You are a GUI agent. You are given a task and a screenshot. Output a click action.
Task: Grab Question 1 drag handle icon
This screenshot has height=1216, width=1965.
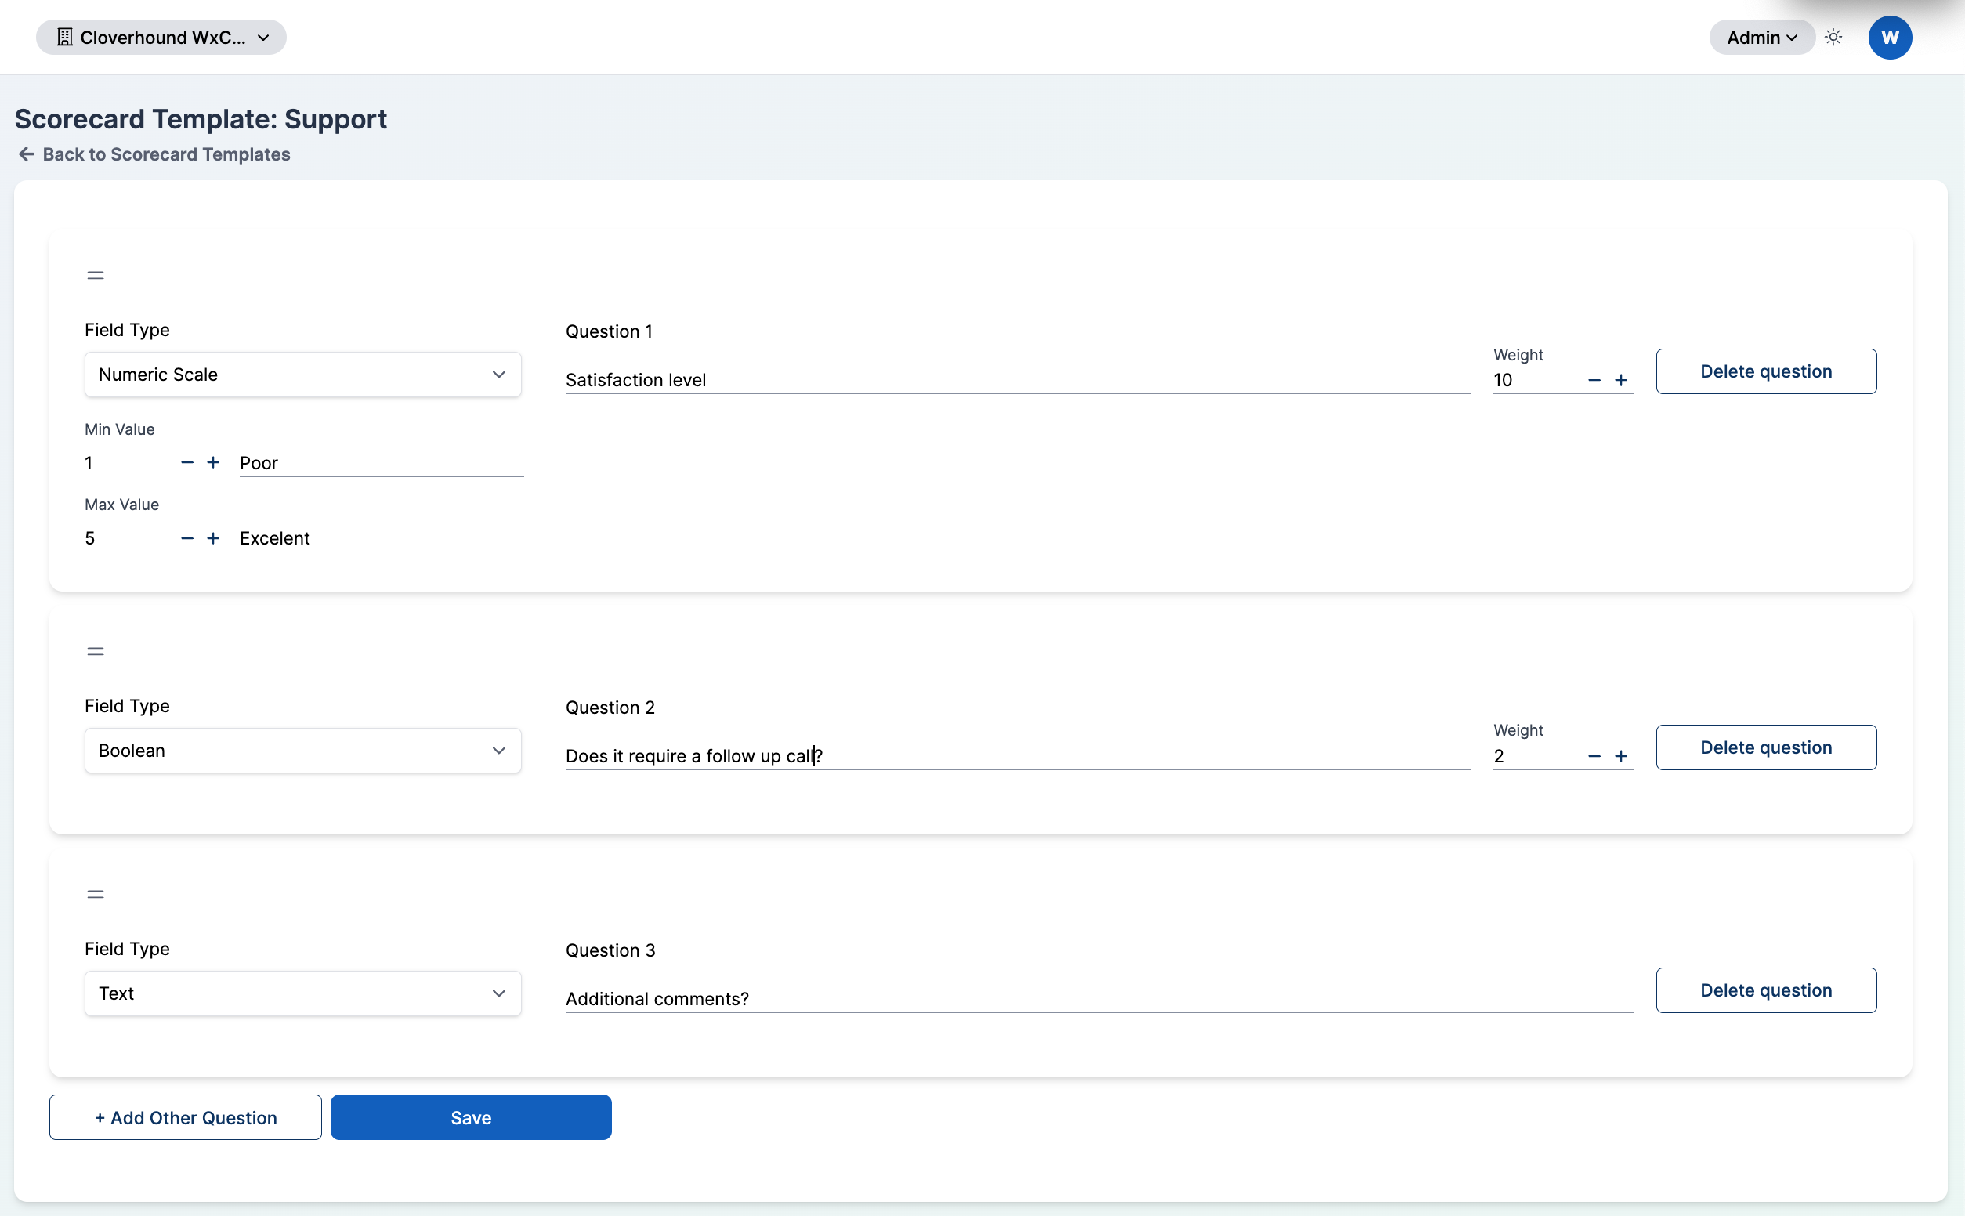(96, 275)
